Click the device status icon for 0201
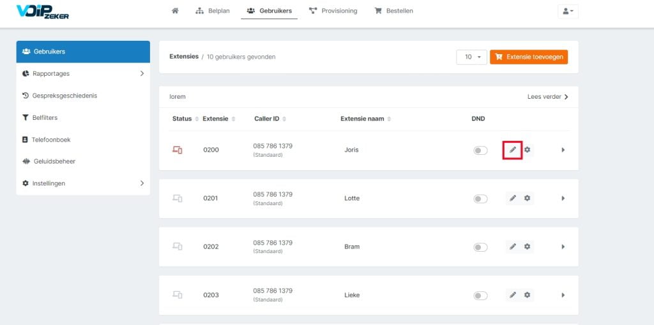The width and height of the screenshot is (654, 325). (x=178, y=198)
